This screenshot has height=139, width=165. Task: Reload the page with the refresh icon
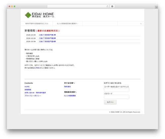point(107,7)
